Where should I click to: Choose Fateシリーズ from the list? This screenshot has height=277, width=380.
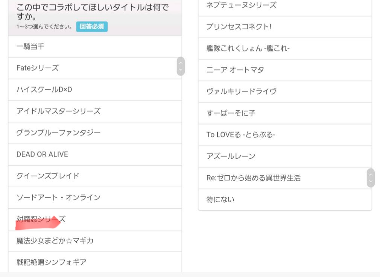click(x=95, y=68)
